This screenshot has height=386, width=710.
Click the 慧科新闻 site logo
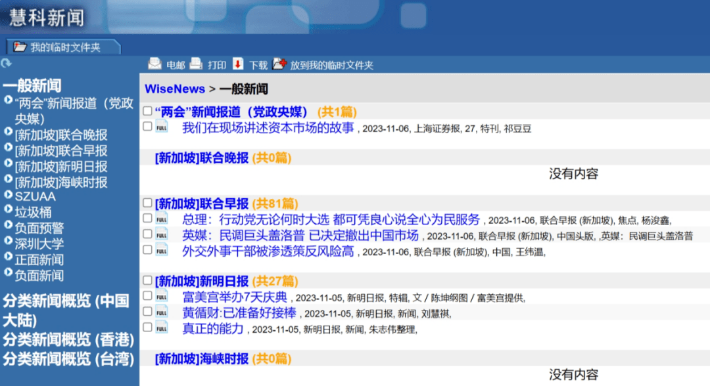47,18
